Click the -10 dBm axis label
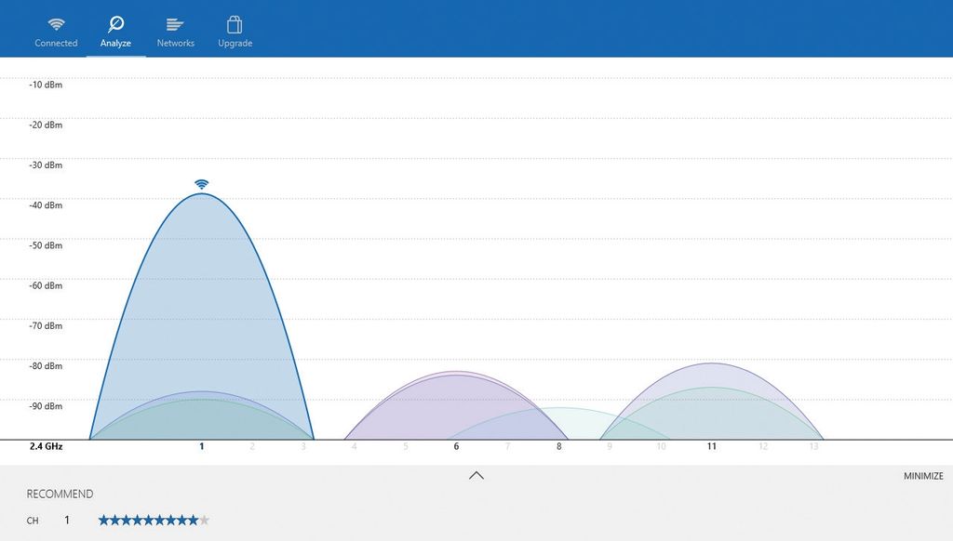 46,85
